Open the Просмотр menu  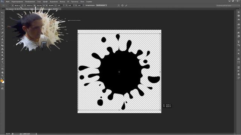(x=75, y=1)
